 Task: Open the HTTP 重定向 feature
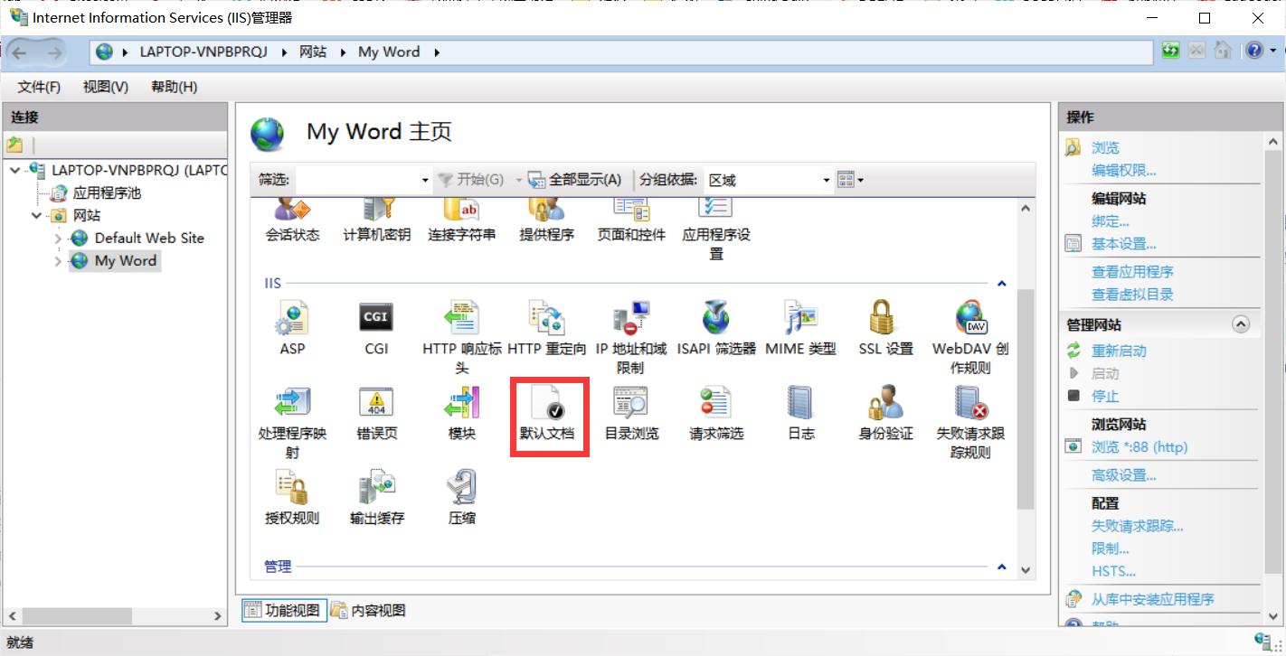(x=546, y=325)
